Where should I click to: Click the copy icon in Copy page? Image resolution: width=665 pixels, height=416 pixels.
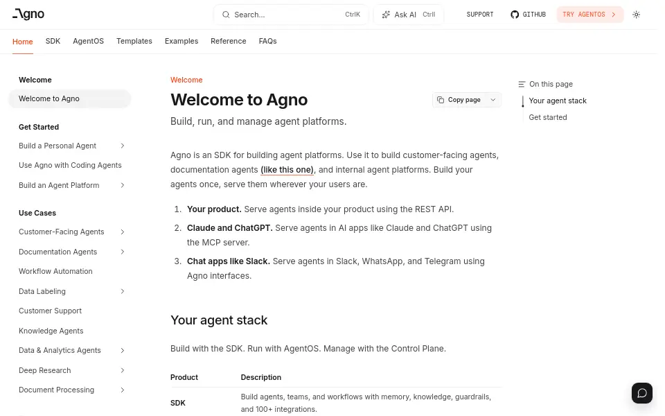(x=441, y=100)
